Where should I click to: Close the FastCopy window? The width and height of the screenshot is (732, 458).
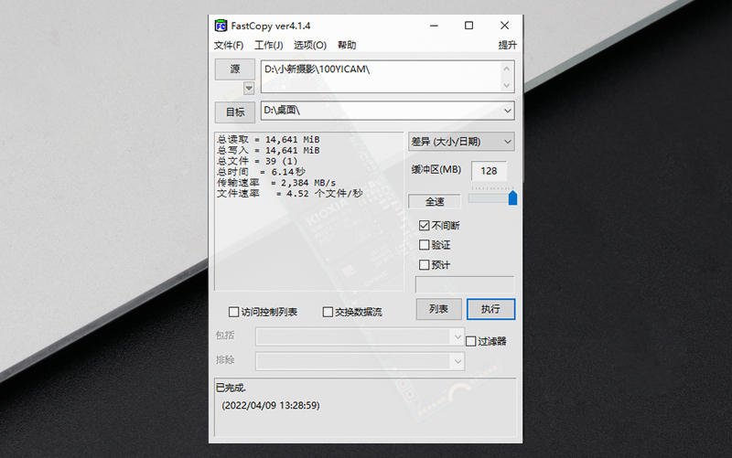(505, 26)
